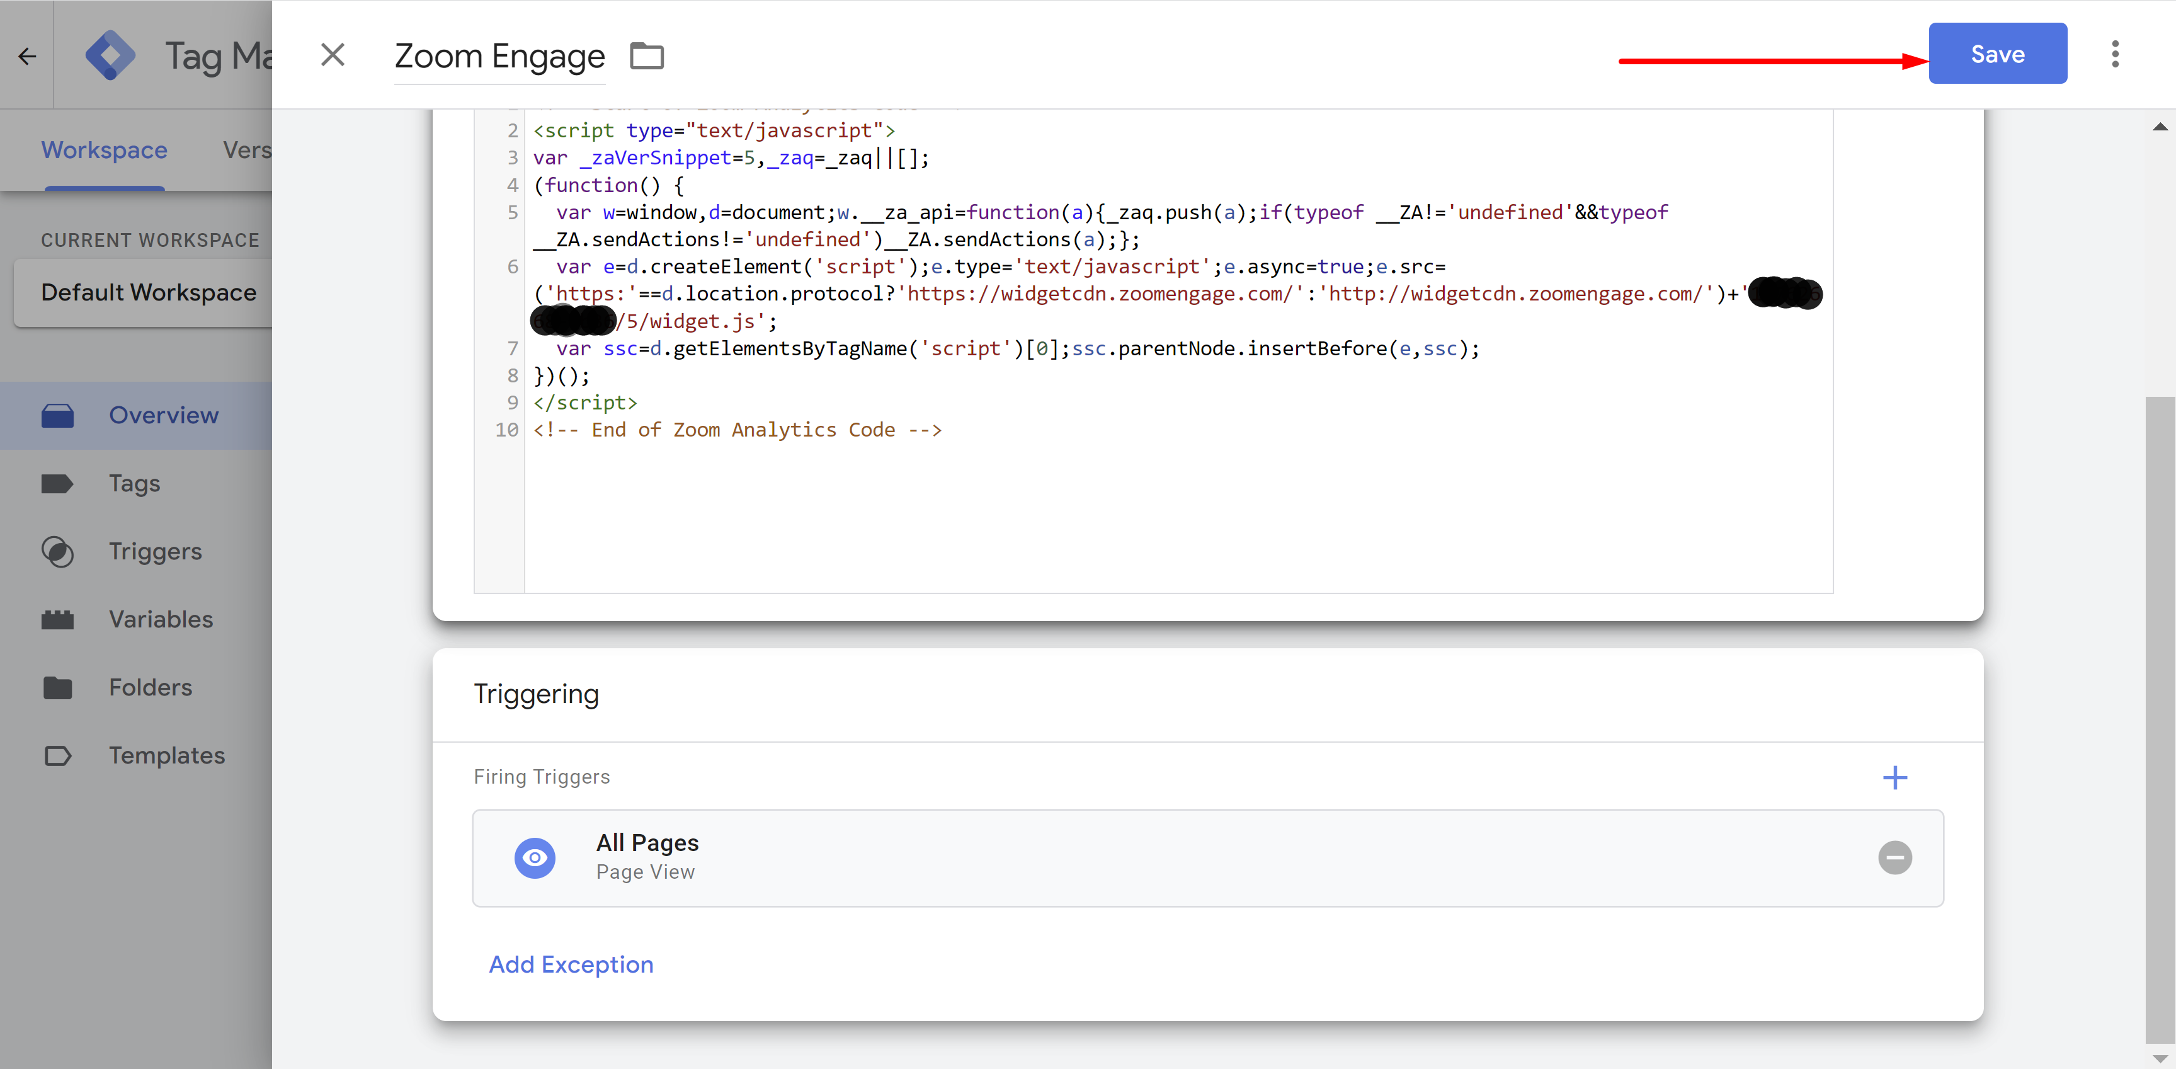Screen dimensions: 2176x1069
Task: Click the Google Tag Manager logo
Action: pyautogui.click(x=111, y=56)
